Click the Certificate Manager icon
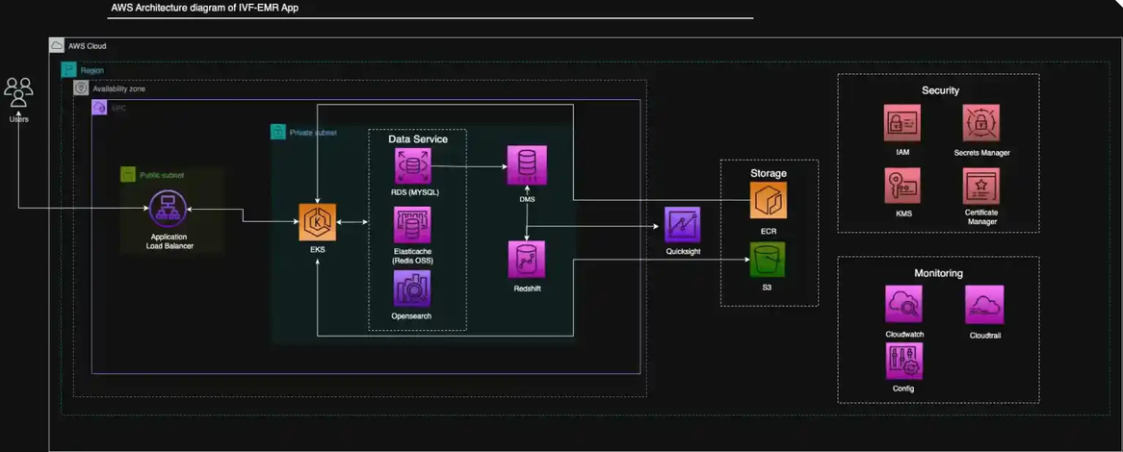The image size is (1123, 452). click(981, 187)
